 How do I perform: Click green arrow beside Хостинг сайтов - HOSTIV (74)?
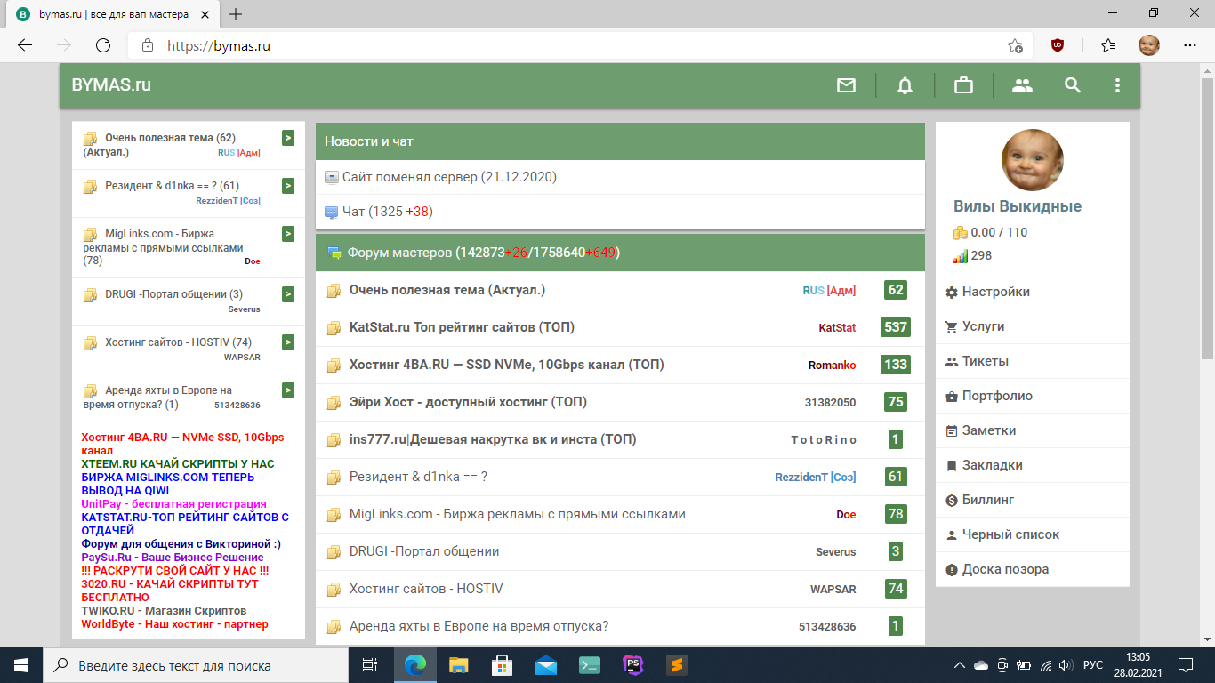(288, 341)
